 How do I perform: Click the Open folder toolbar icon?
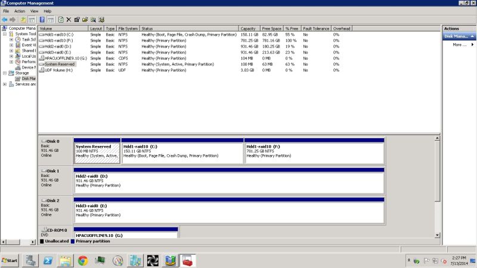85,20
